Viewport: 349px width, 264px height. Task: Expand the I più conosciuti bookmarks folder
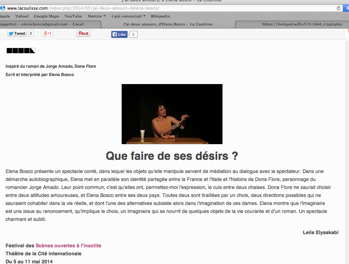[128, 16]
